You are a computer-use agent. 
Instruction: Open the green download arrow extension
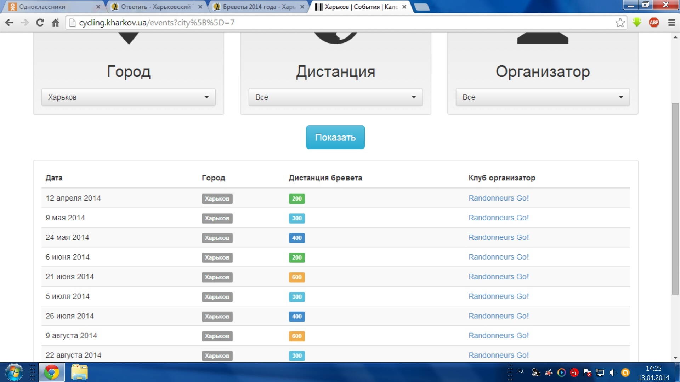637,22
